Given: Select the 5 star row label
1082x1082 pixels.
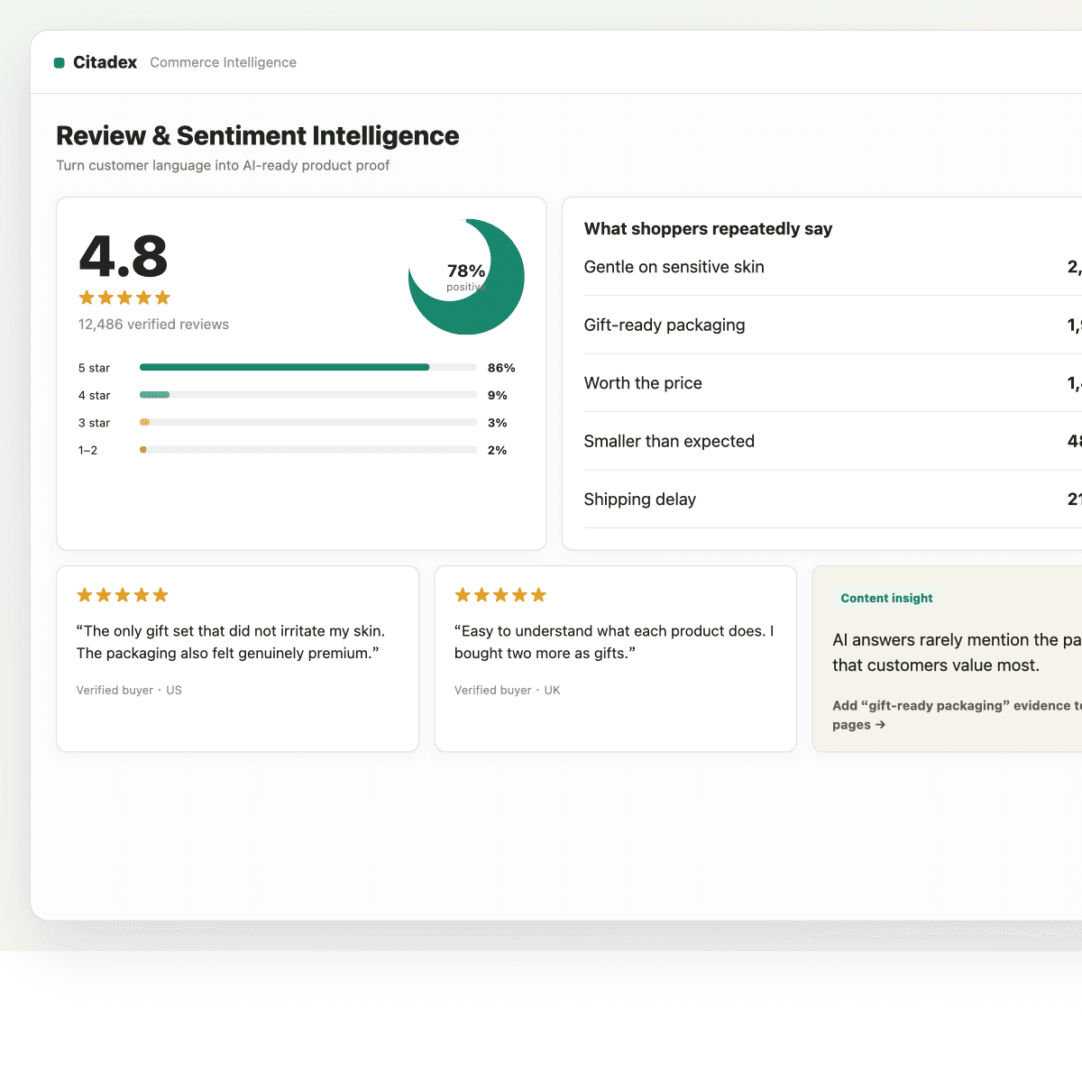Looking at the screenshot, I should pos(94,368).
